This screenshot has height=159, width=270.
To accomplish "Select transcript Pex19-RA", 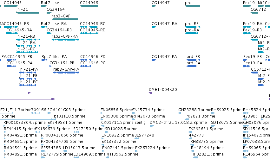I will [247, 27].
